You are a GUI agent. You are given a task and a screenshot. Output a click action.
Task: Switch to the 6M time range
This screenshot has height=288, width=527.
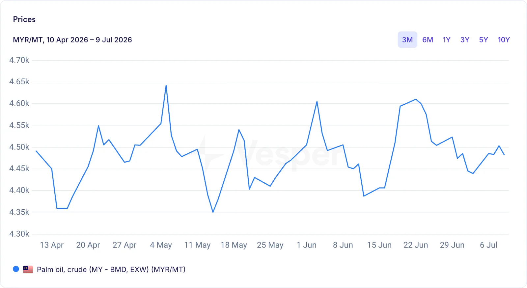pos(428,40)
